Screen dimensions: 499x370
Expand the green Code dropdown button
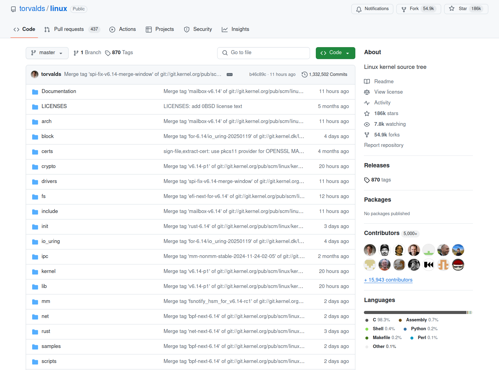[x=335, y=53]
